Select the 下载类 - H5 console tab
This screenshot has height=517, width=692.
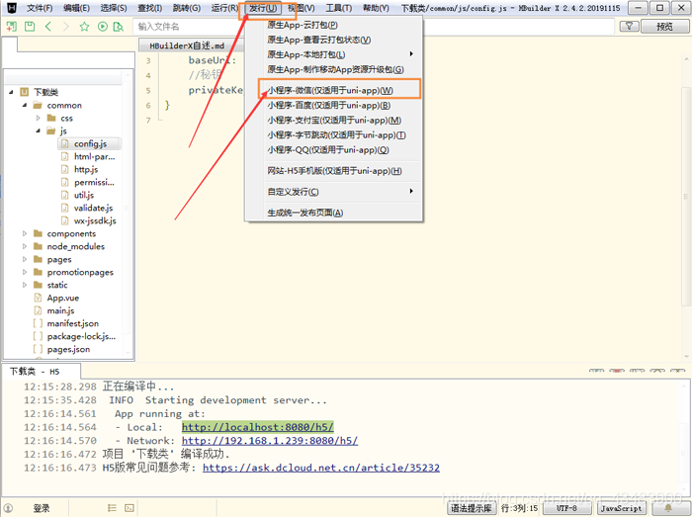click(x=41, y=372)
